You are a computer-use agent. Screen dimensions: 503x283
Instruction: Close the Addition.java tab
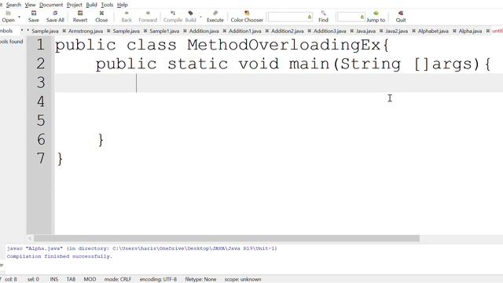coord(224,31)
